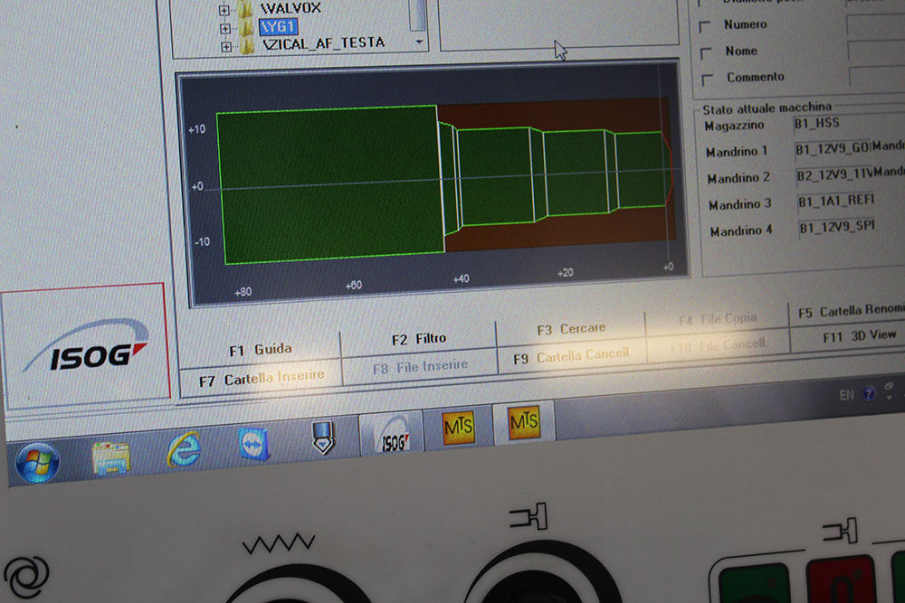Click F2 Filtro button
The height and width of the screenshot is (603, 905).
[x=419, y=338]
